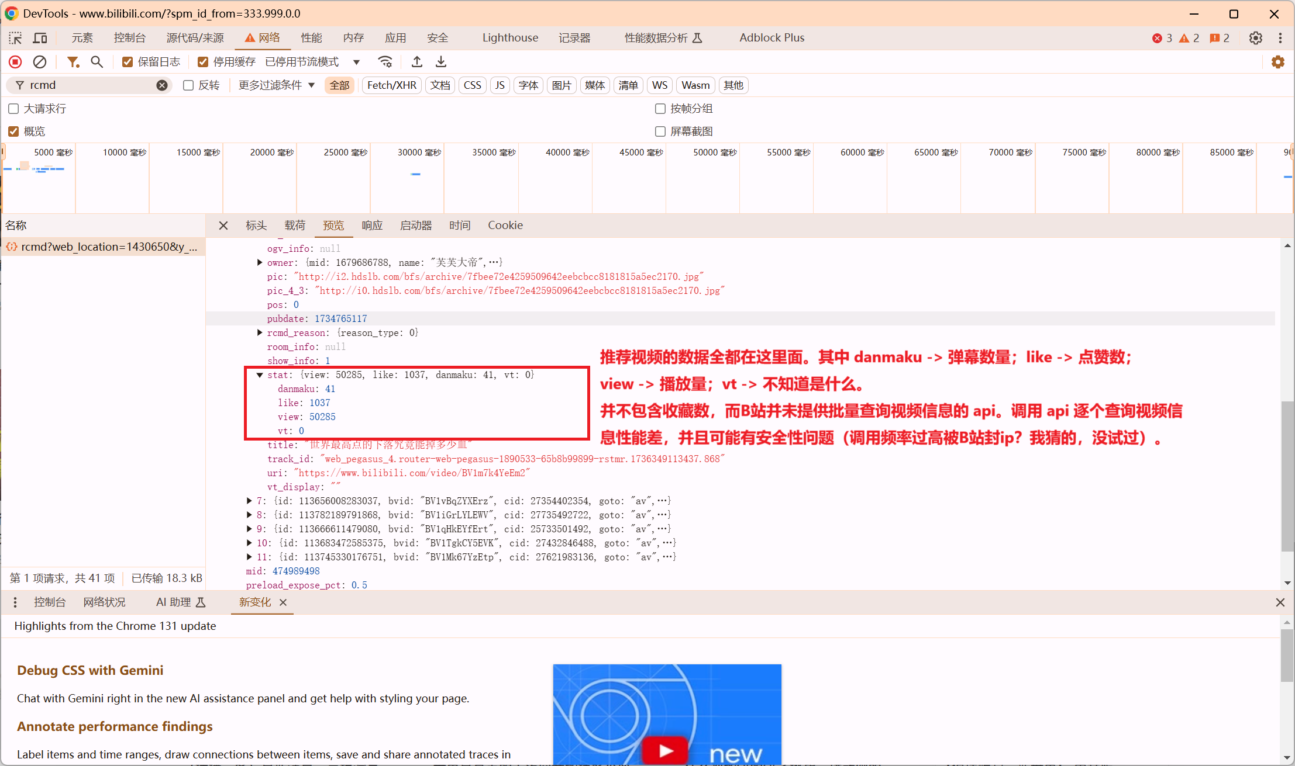Switch to the 元素 panel tab
This screenshot has width=1295, height=766.
pyautogui.click(x=82, y=38)
